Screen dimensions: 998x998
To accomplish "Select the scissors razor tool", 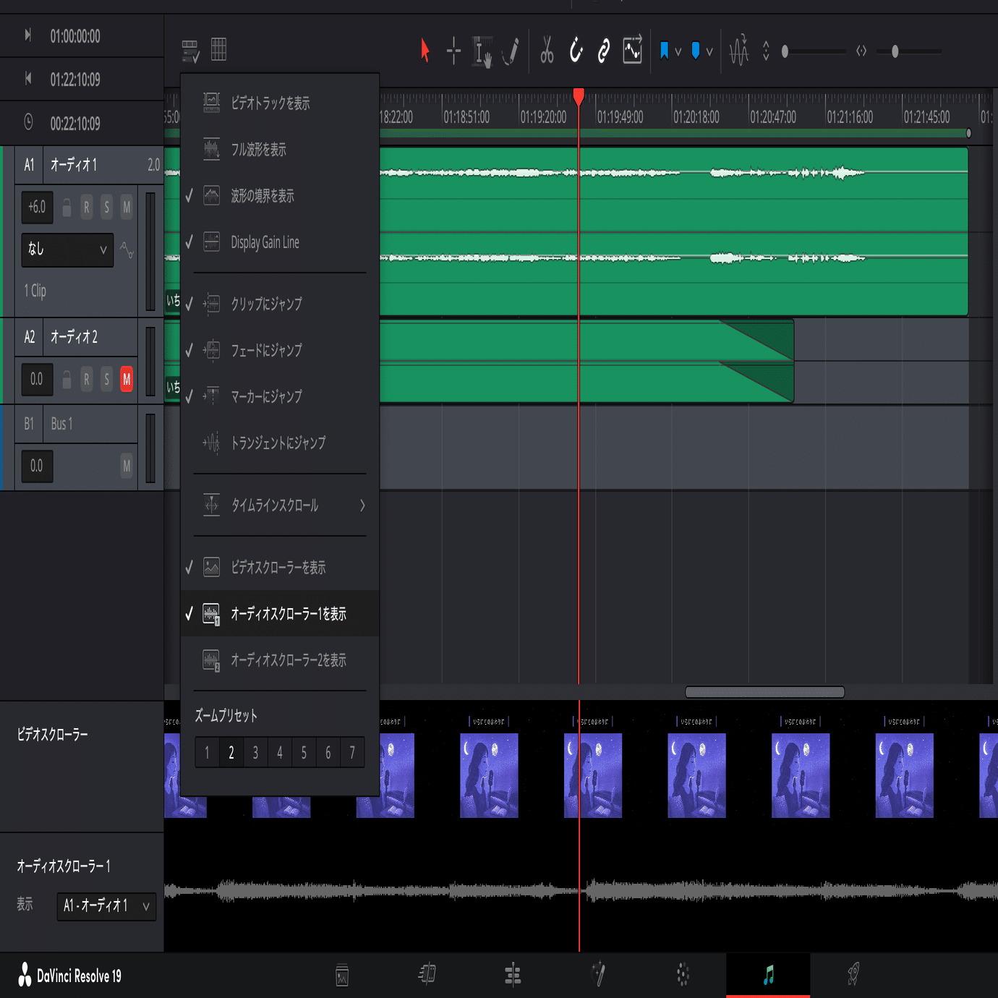I will [x=547, y=51].
